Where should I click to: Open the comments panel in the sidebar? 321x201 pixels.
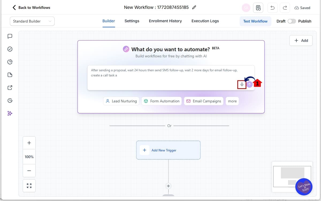point(10,36)
